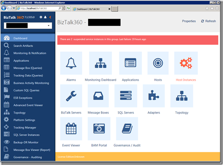Click the browser Tools gear icon
This screenshot has width=223, height=165.
(217, 8)
